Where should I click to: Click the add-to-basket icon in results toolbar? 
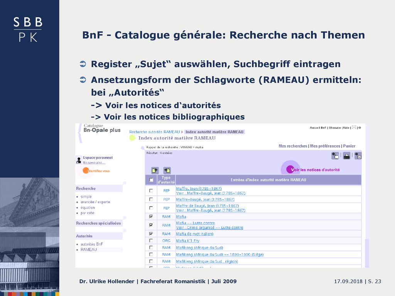tap(335, 156)
